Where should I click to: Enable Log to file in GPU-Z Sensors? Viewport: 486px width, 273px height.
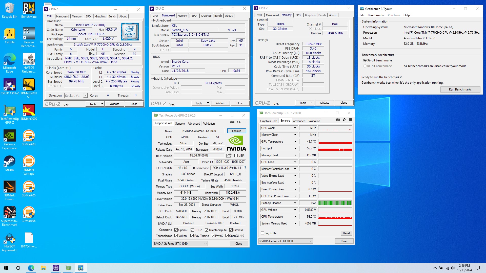pos(262,233)
